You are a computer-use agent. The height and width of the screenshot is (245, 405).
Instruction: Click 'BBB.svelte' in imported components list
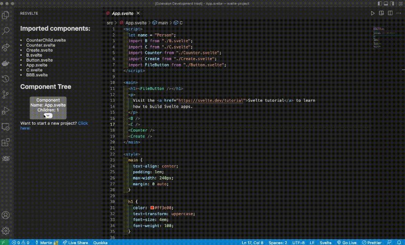37,75
